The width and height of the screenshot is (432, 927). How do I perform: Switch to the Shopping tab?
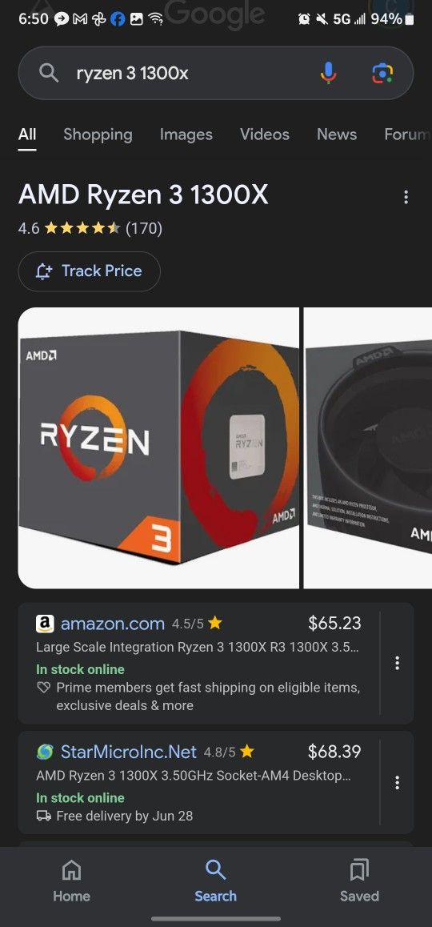click(x=98, y=134)
